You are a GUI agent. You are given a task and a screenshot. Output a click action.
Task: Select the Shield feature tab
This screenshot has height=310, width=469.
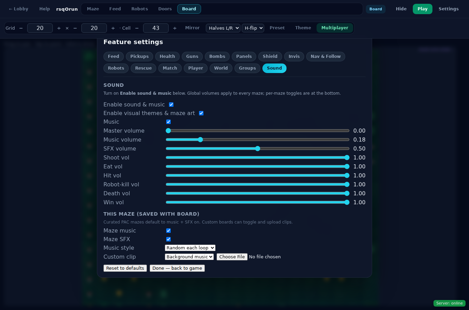point(270,56)
